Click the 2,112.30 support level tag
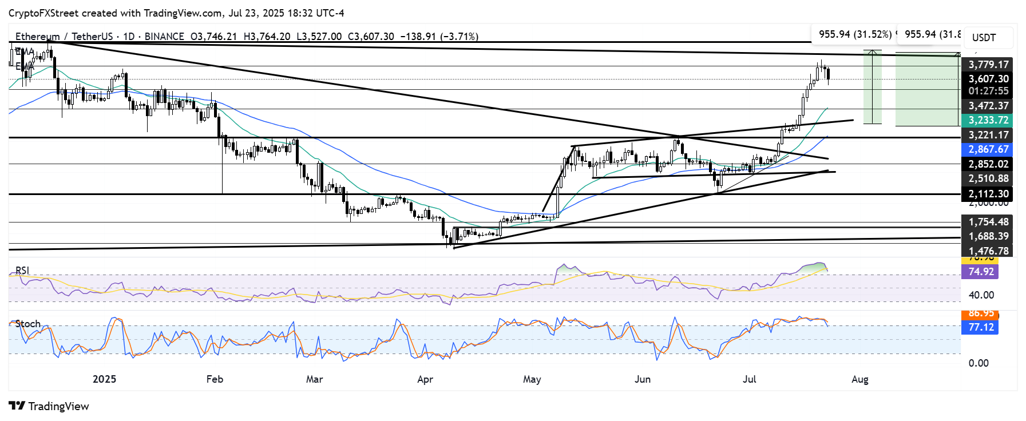This screenshot has width=1026, height=421. tap(988, 194)
